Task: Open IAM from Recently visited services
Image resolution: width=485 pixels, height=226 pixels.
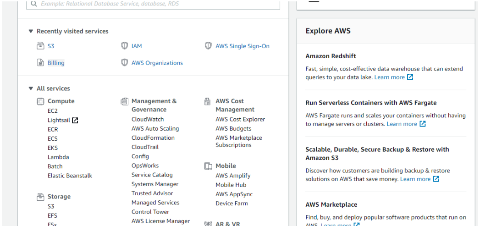Action: tap(137, 46)
